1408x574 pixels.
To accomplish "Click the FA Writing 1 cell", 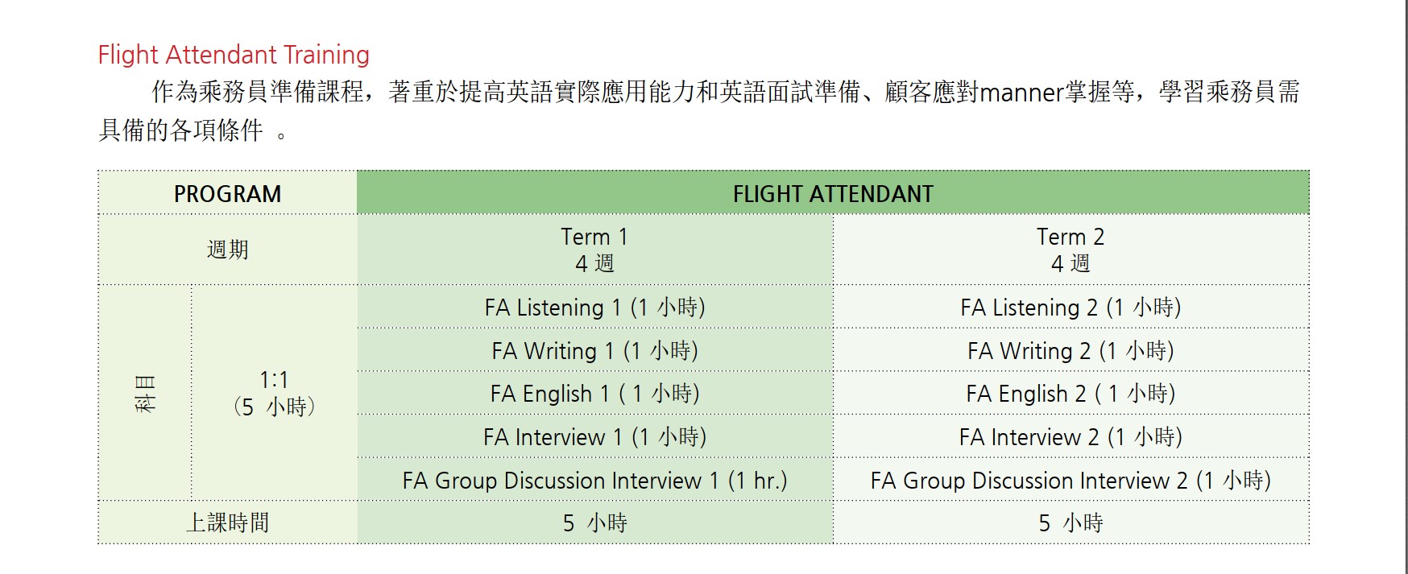I will click(x=594, y=351).
